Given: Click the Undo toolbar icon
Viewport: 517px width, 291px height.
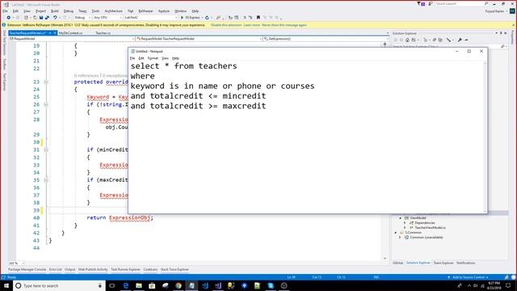Looking at the screenshot, I should tap(55, 18).
